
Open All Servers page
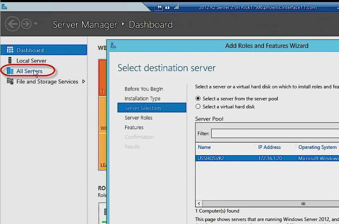[x=30, y=71]
